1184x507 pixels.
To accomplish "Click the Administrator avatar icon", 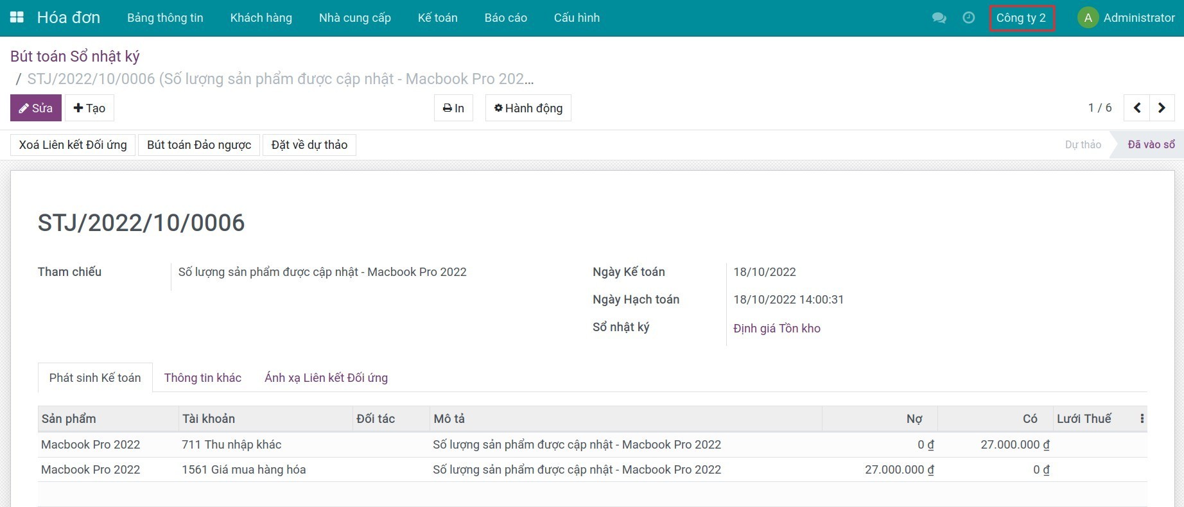I will [x=1087, y=18].
